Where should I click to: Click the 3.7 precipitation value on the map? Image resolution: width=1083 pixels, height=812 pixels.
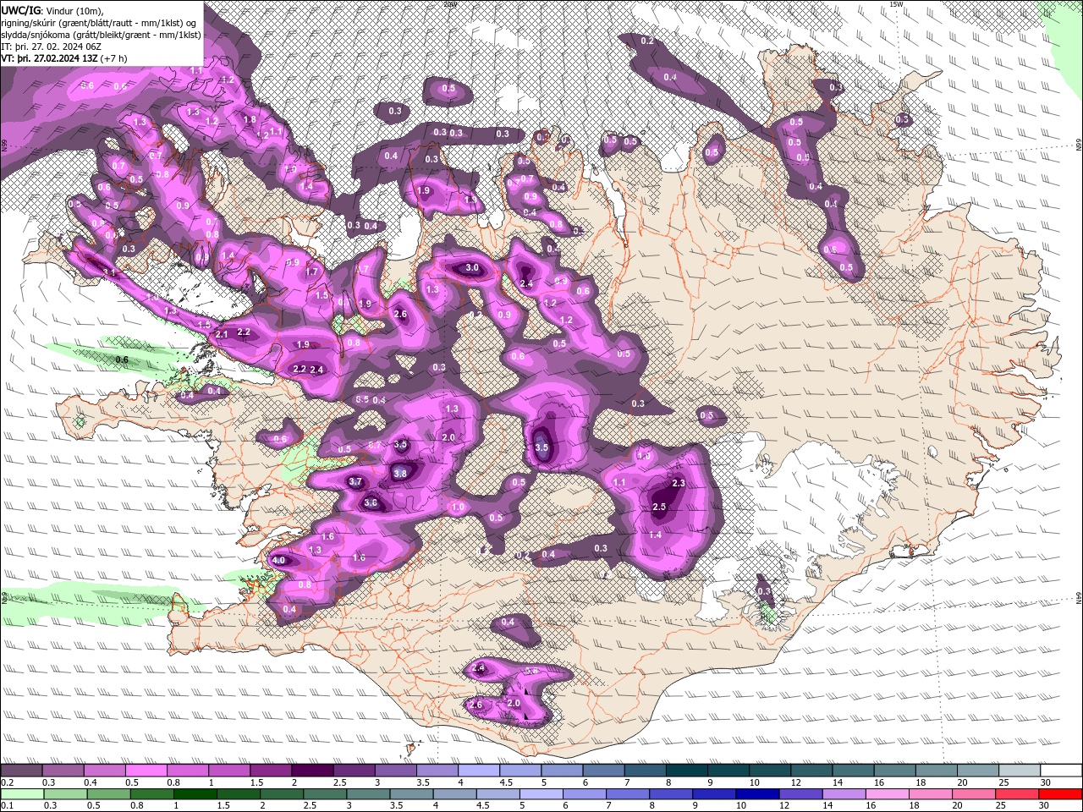pyautogui.click(x=355, y=482)
